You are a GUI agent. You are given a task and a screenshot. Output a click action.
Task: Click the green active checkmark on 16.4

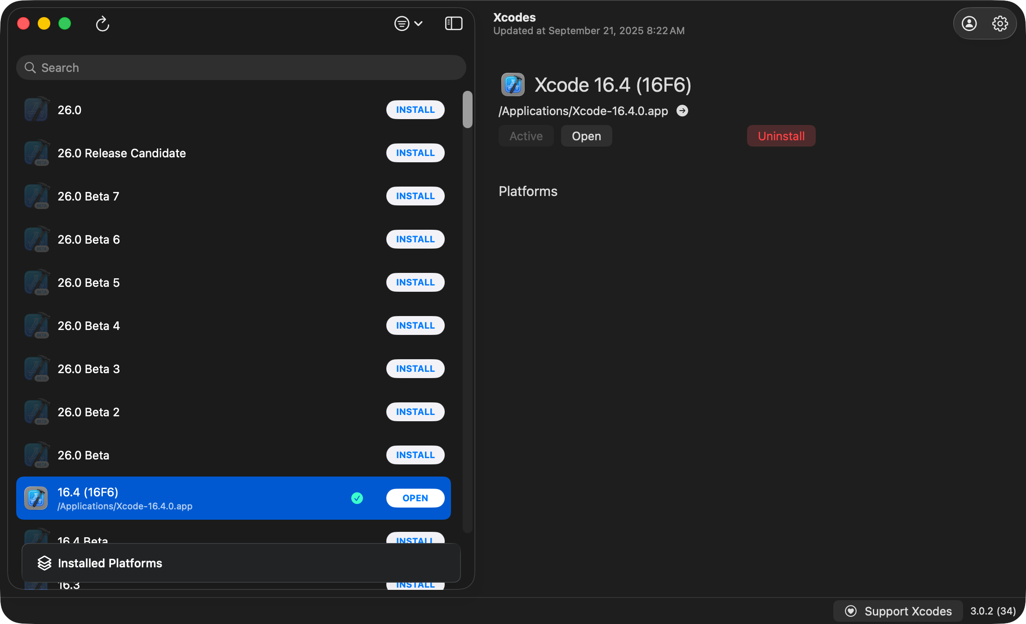tap(357, 498)
